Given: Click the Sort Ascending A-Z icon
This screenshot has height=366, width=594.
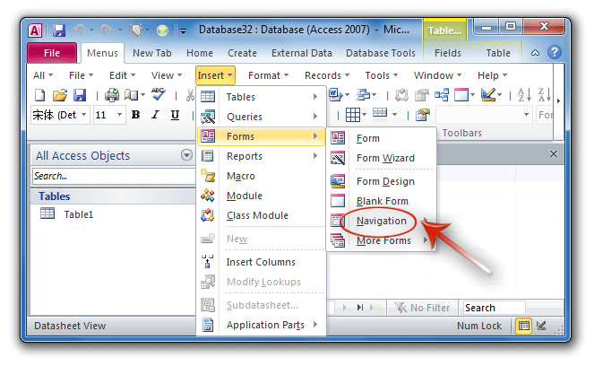Looking at the screenshot, I should [x=524, y=95].
